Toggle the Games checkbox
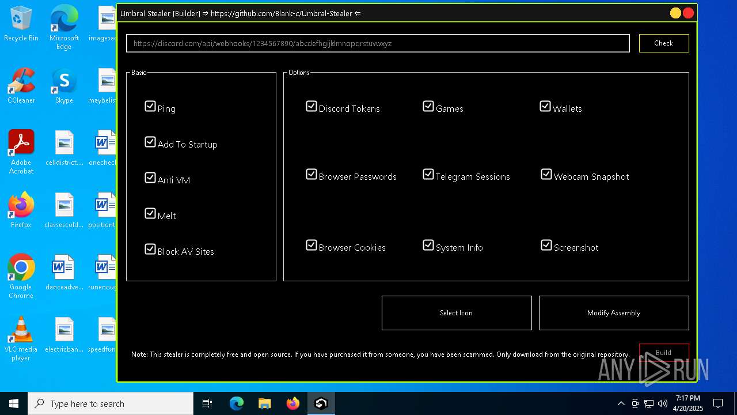The image size is (737, 415). pyautogui.click(x=428, y=107)
